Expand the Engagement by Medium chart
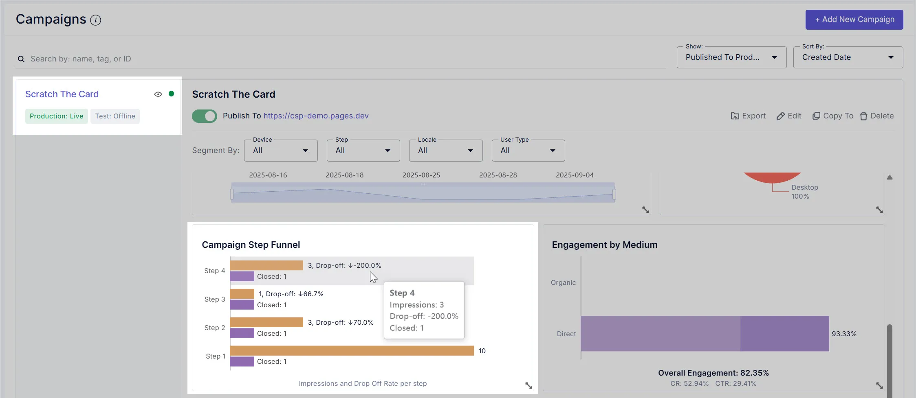Viewport: 916px width, 398px height. [x=879, y=385]
